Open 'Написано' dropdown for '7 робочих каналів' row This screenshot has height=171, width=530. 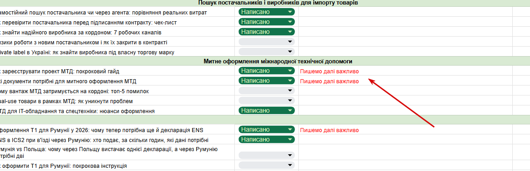coord(266,32)
